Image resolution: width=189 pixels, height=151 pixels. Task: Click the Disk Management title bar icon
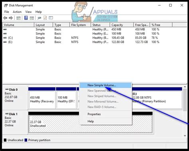click(x=6, y=6)
